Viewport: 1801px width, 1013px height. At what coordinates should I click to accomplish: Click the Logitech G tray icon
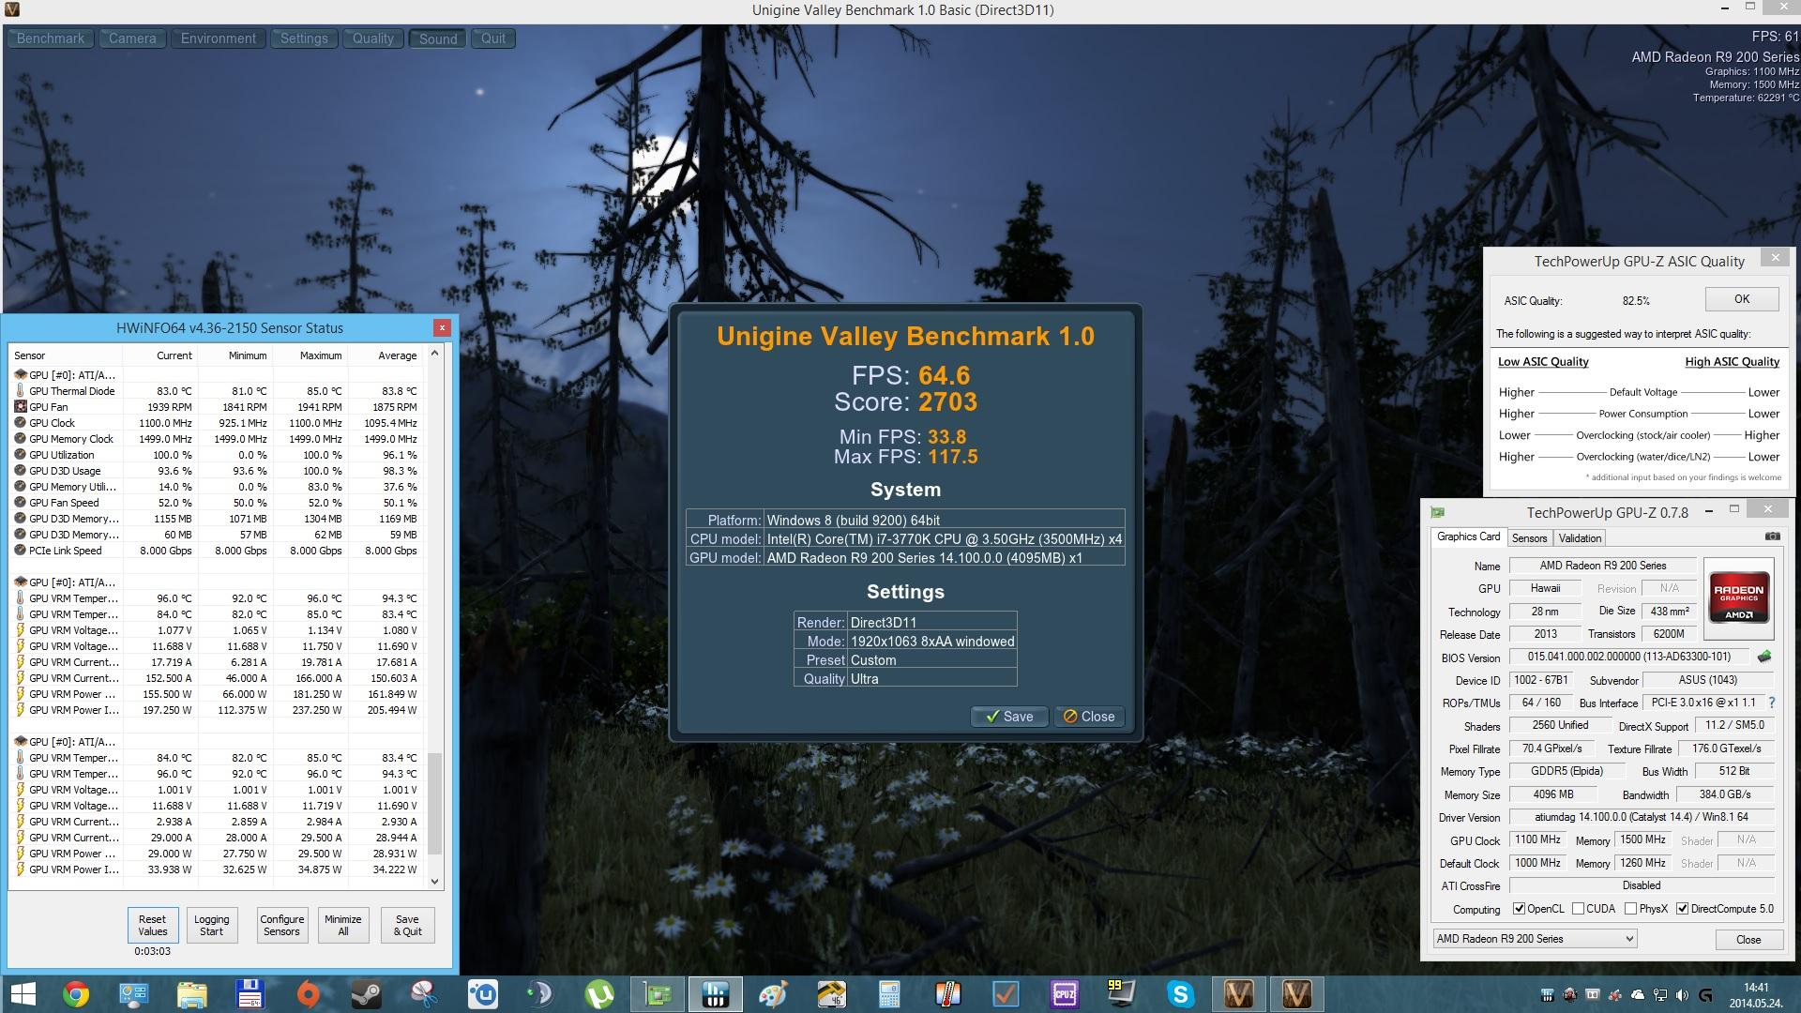(x=1705, y=995)
